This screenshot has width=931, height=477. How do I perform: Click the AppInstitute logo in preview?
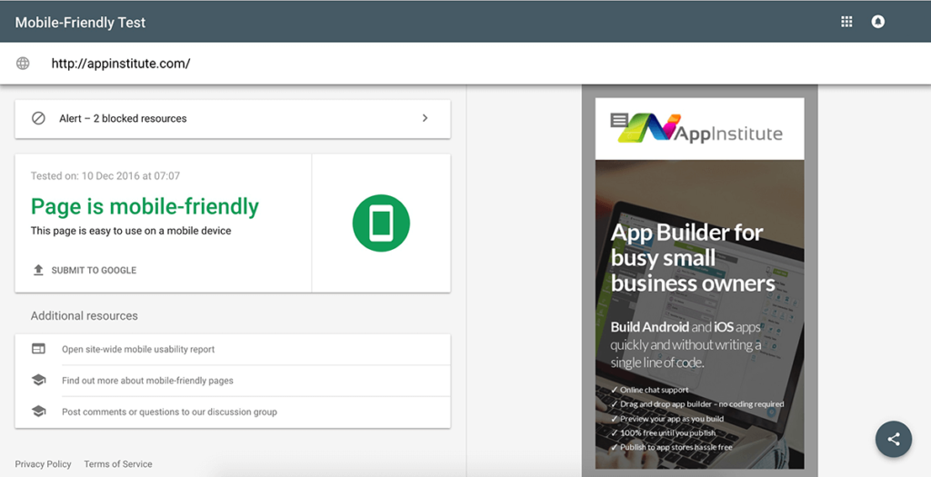click(701, 128)
